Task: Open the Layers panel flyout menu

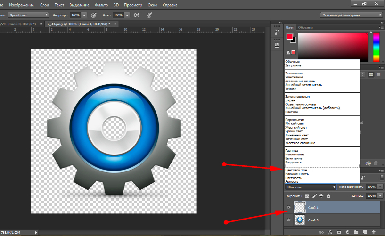Action: pyautogui.click(x=381, y=170)
